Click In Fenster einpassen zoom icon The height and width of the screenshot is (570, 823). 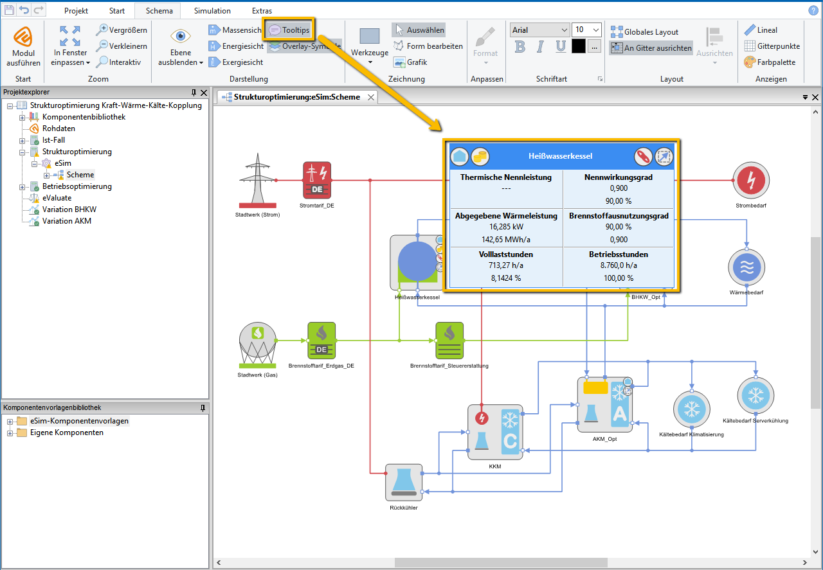click(71, 47)
